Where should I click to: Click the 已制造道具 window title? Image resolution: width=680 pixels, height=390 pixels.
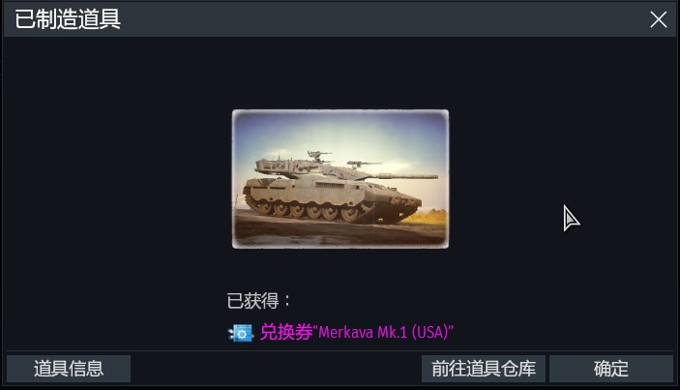point(68,19)
